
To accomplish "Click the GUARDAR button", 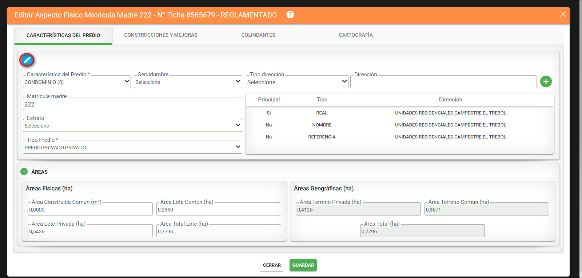I will point(303,265).
